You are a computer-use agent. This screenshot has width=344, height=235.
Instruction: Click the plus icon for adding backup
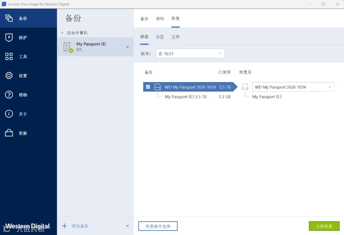pos(64,226)
